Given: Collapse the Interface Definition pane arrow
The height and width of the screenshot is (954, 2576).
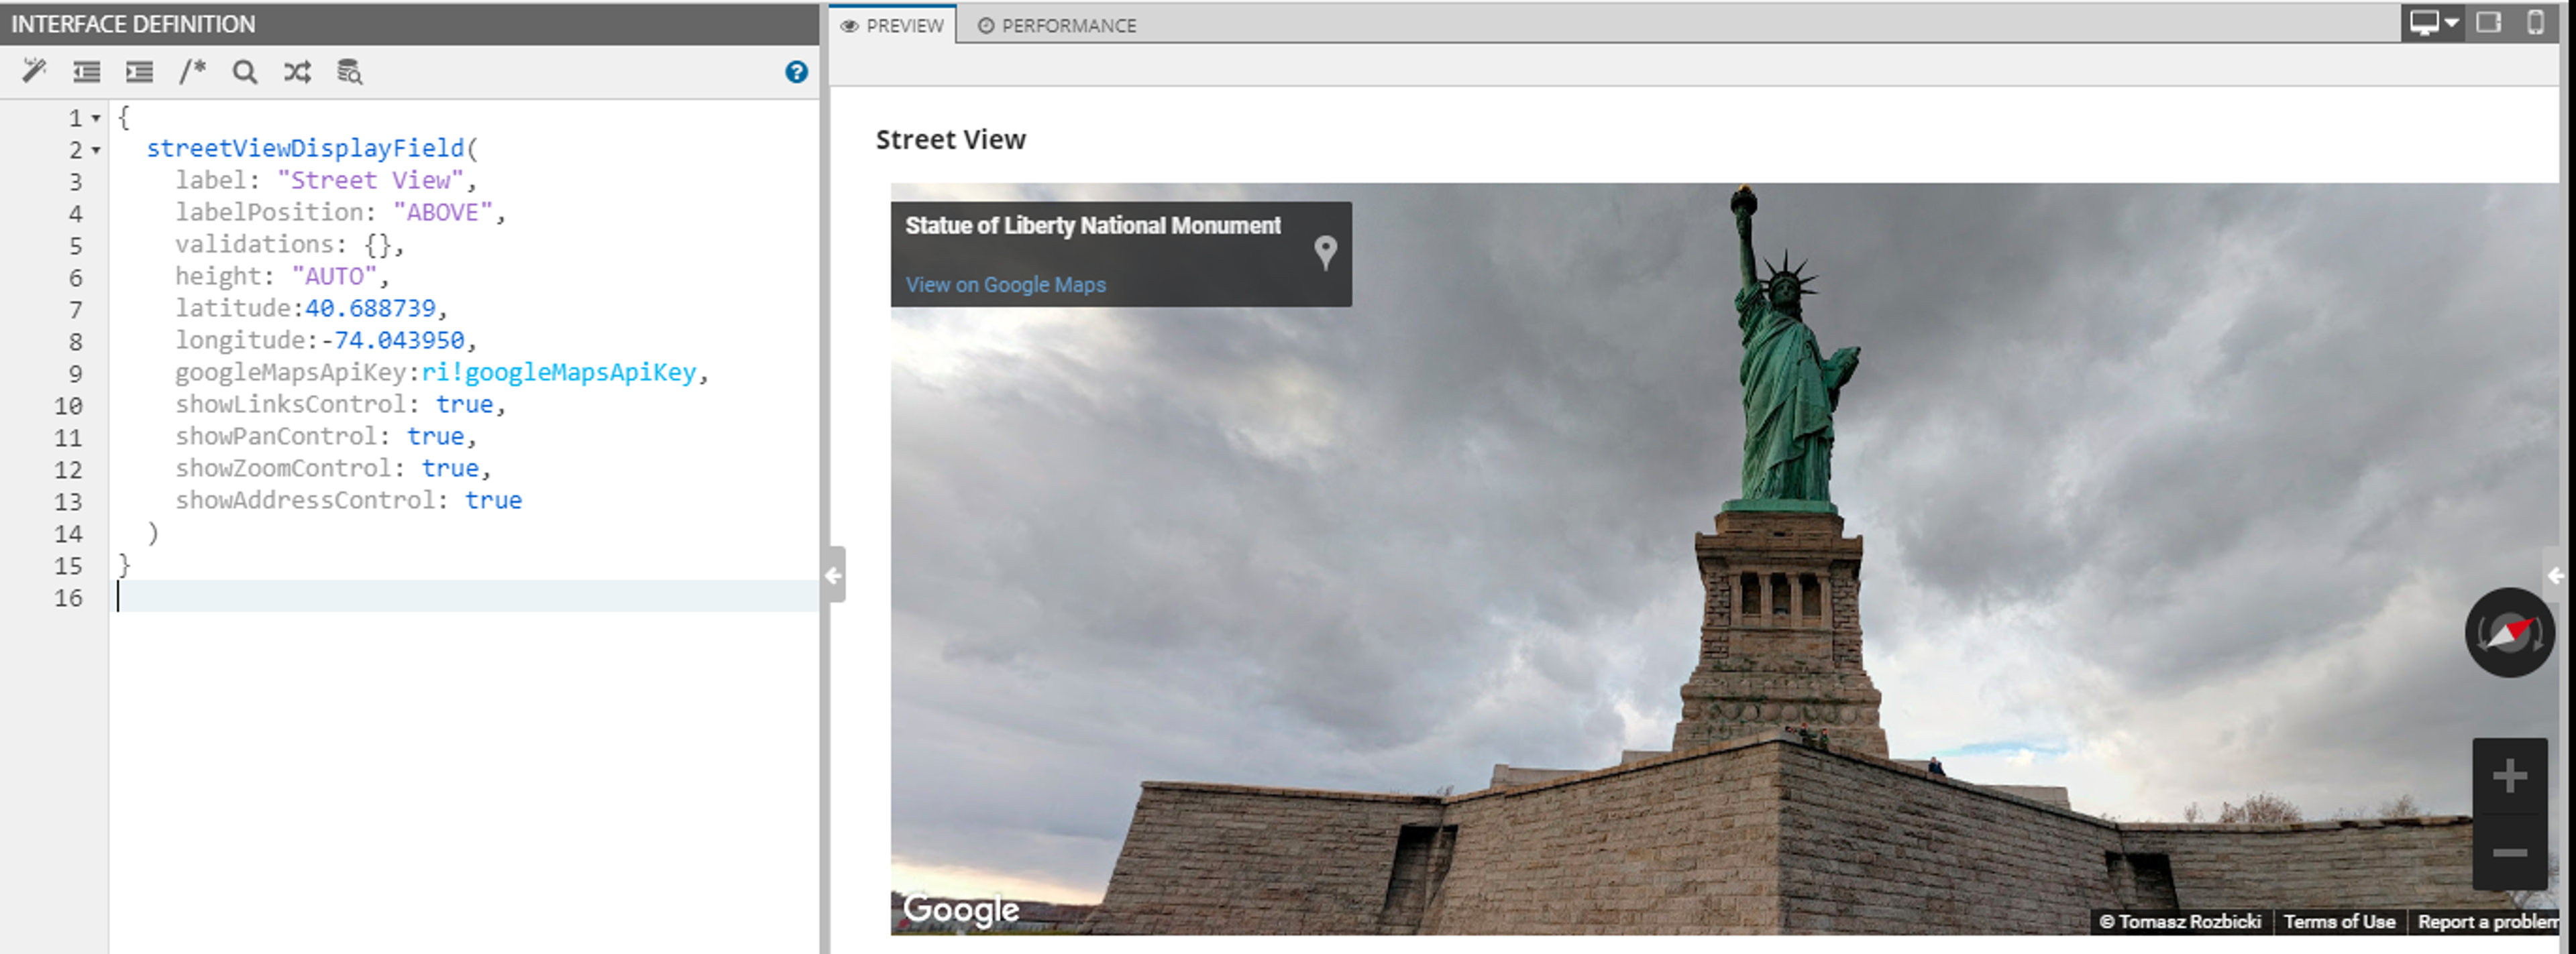Looking at the screenshot, I should point(833,575).
